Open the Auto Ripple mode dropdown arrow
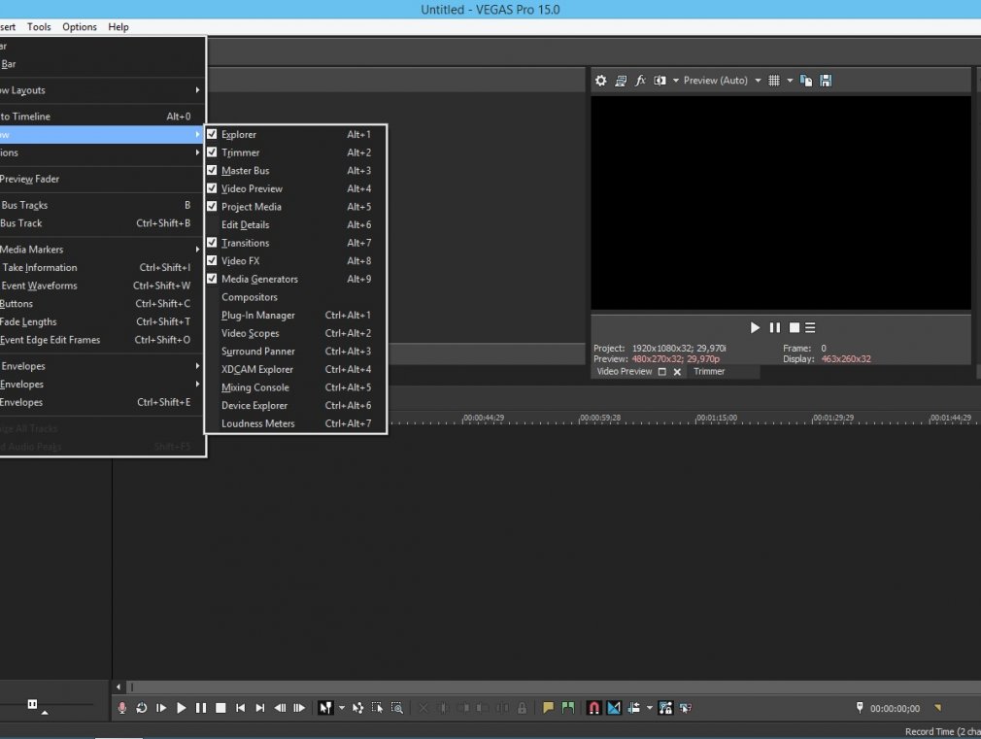The image size is (981, 739). [650, 708]
